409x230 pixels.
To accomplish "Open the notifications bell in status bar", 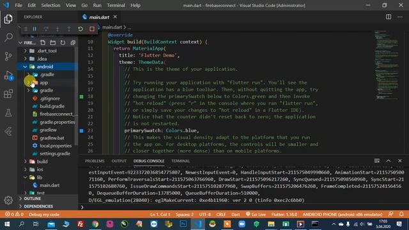I will click(x=401, y=214).
